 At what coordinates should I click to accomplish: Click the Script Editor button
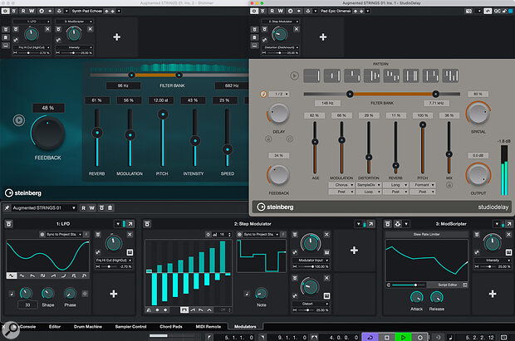tap(448, 285)
